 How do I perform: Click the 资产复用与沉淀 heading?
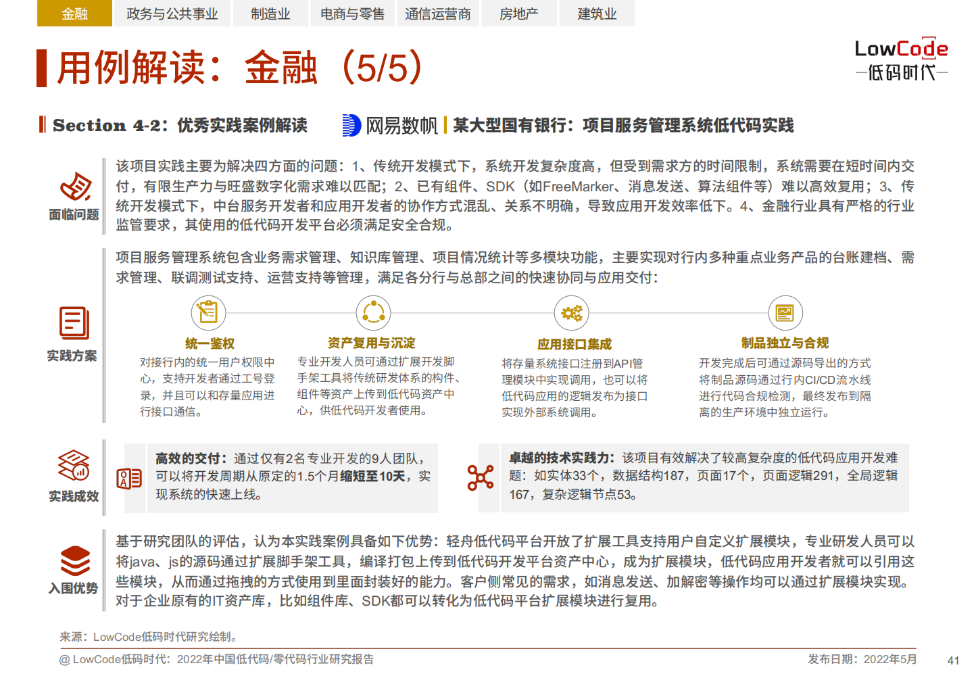[371, 343]
